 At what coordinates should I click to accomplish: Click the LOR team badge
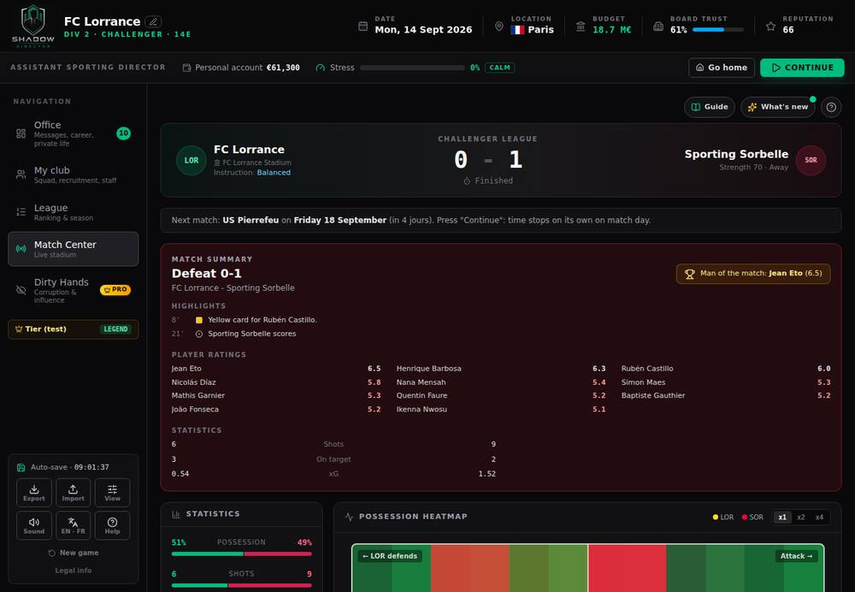click(x=192, y=161)
